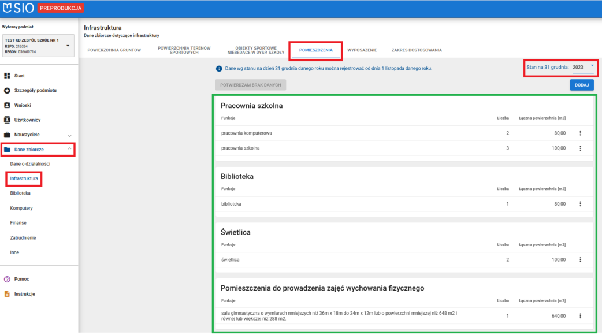Expand the Nauczyciele sidebar section
This screenshot has height=335, width=602.
click(70, 135)
